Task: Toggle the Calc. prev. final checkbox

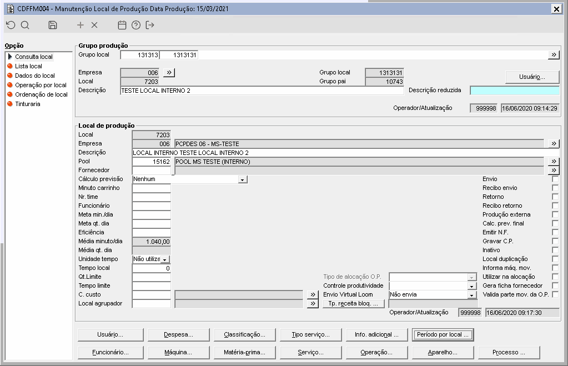Action: pyautogui.click(x=555, y=223)
